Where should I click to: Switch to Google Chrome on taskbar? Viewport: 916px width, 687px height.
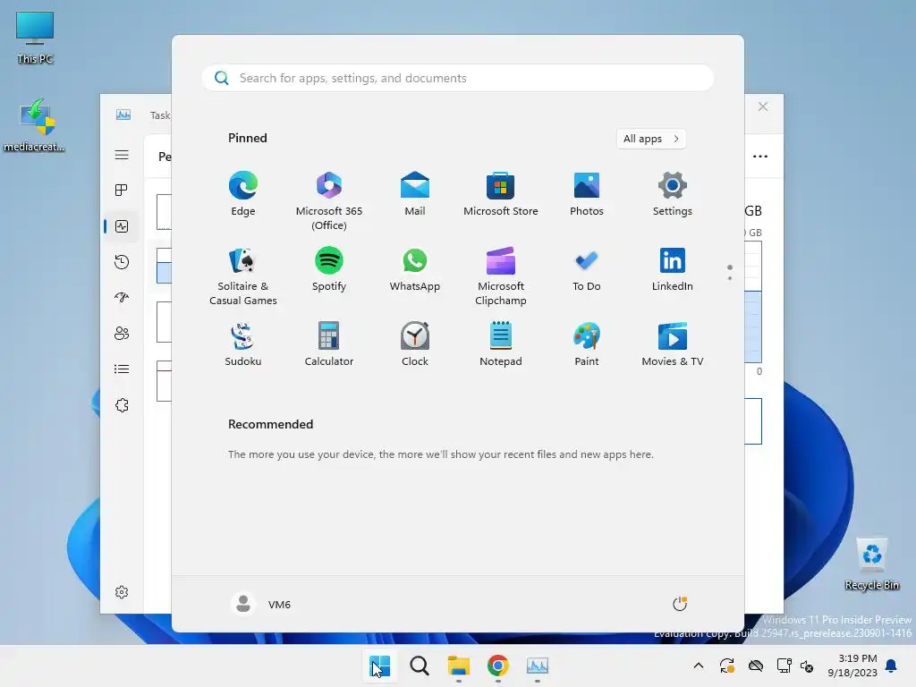pyautogui.click(x=497, y=666)
